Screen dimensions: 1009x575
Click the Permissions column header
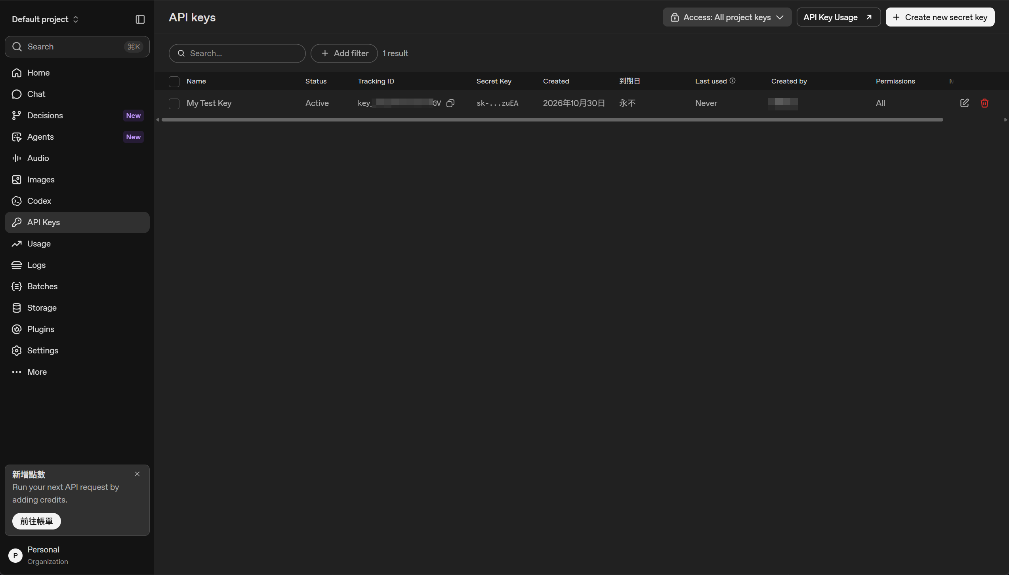click(895, 81)
